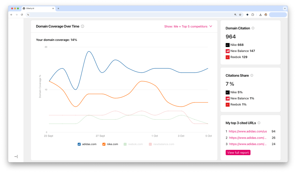Click Reebok logo in Citations Share card

tap(228, 105)
